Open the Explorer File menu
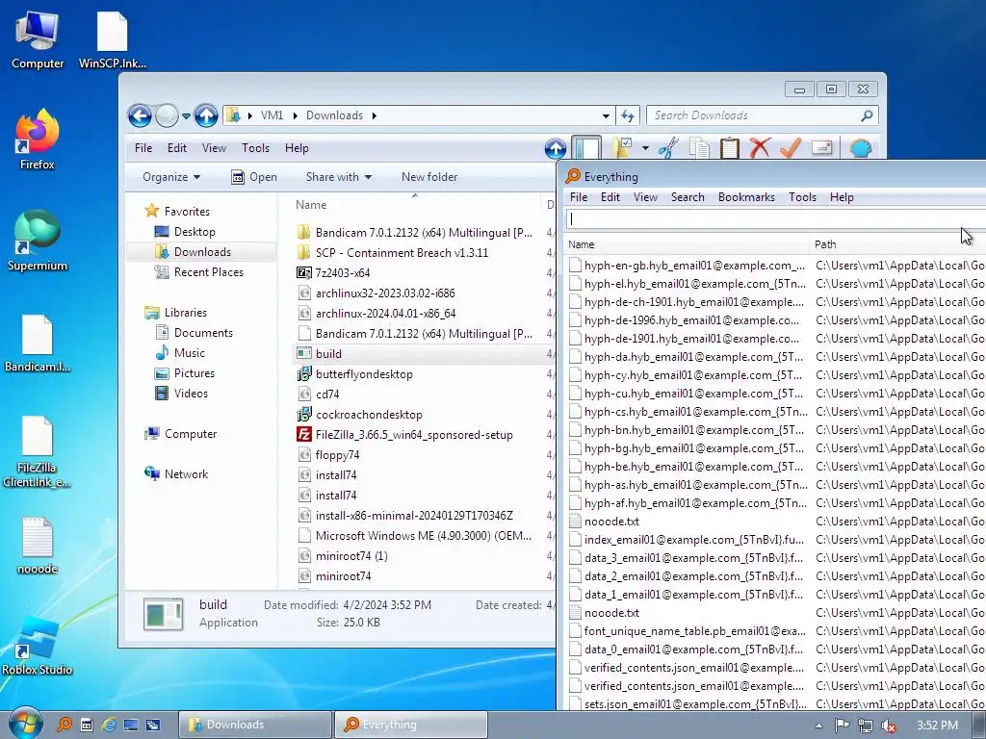Screen dimensions: 986x739 pyautogui.click(x=143, y=148)
